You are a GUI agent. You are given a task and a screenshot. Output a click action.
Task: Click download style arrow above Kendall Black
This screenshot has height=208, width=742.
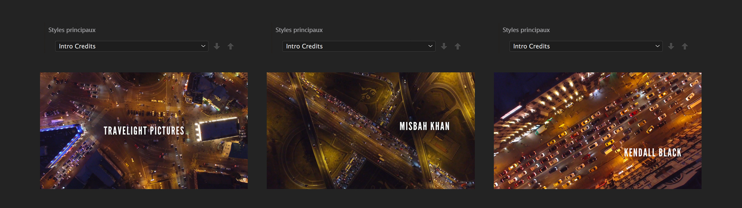click(x=671, y=46)
